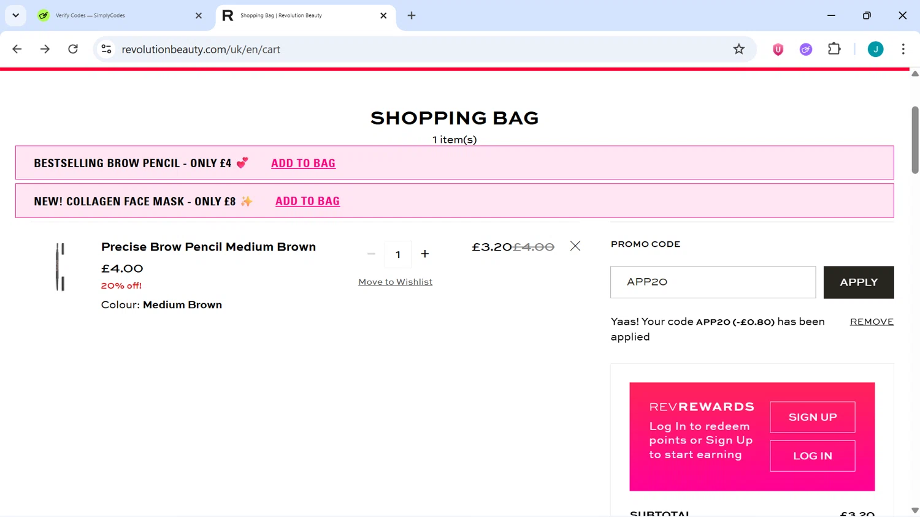Viewport: 920px width, 517px height.
Task: Click the red shield extension icon
Action: (778, 50)
